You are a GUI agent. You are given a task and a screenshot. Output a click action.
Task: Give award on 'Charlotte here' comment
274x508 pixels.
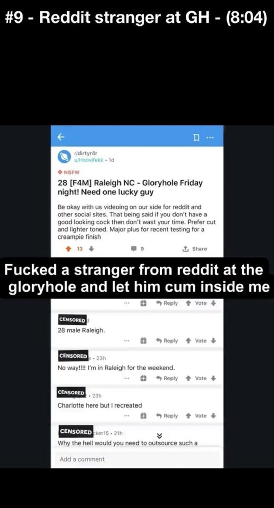pyautogui.click(x=143, y=416)
